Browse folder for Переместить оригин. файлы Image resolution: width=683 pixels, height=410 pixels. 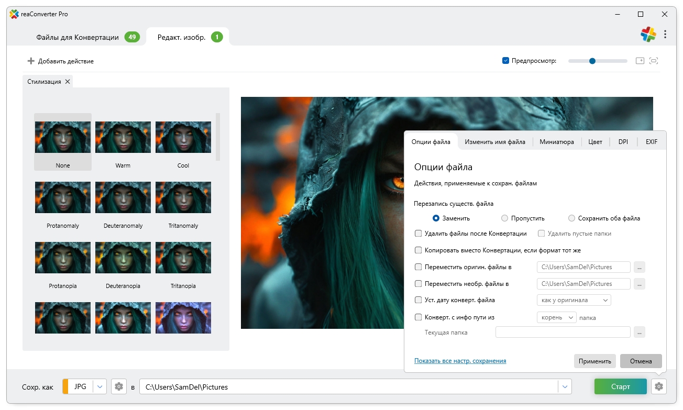tap(639, 267)
